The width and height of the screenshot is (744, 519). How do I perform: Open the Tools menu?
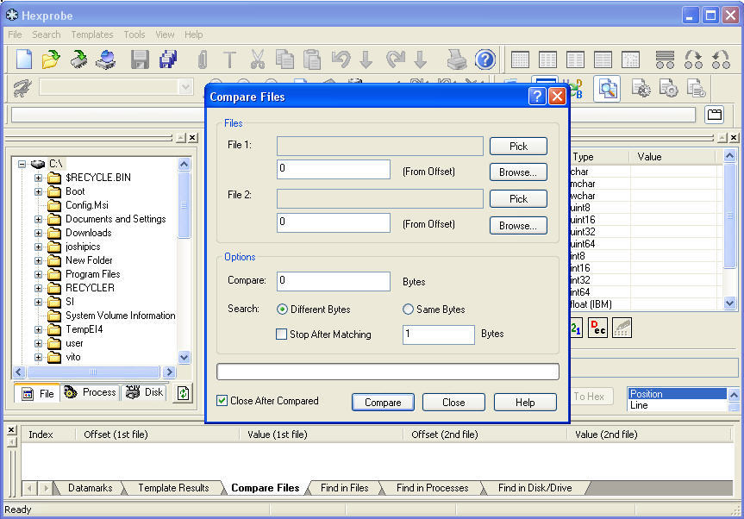[134, 34]
